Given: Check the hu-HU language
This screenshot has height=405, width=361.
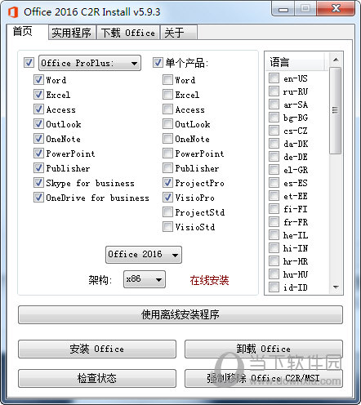Looking at the screenshot, I should [x=274, y=274].
